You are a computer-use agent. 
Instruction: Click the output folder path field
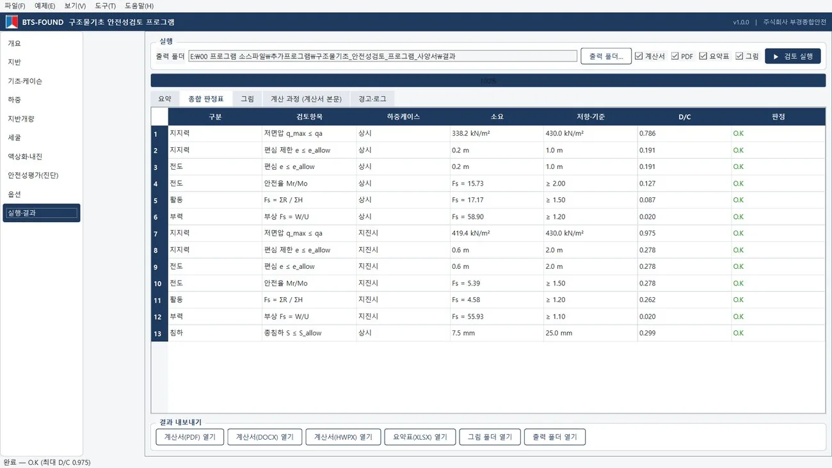[383, 56]
